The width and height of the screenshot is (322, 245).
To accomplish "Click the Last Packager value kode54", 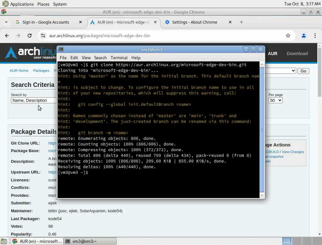I will coord(55,219).
